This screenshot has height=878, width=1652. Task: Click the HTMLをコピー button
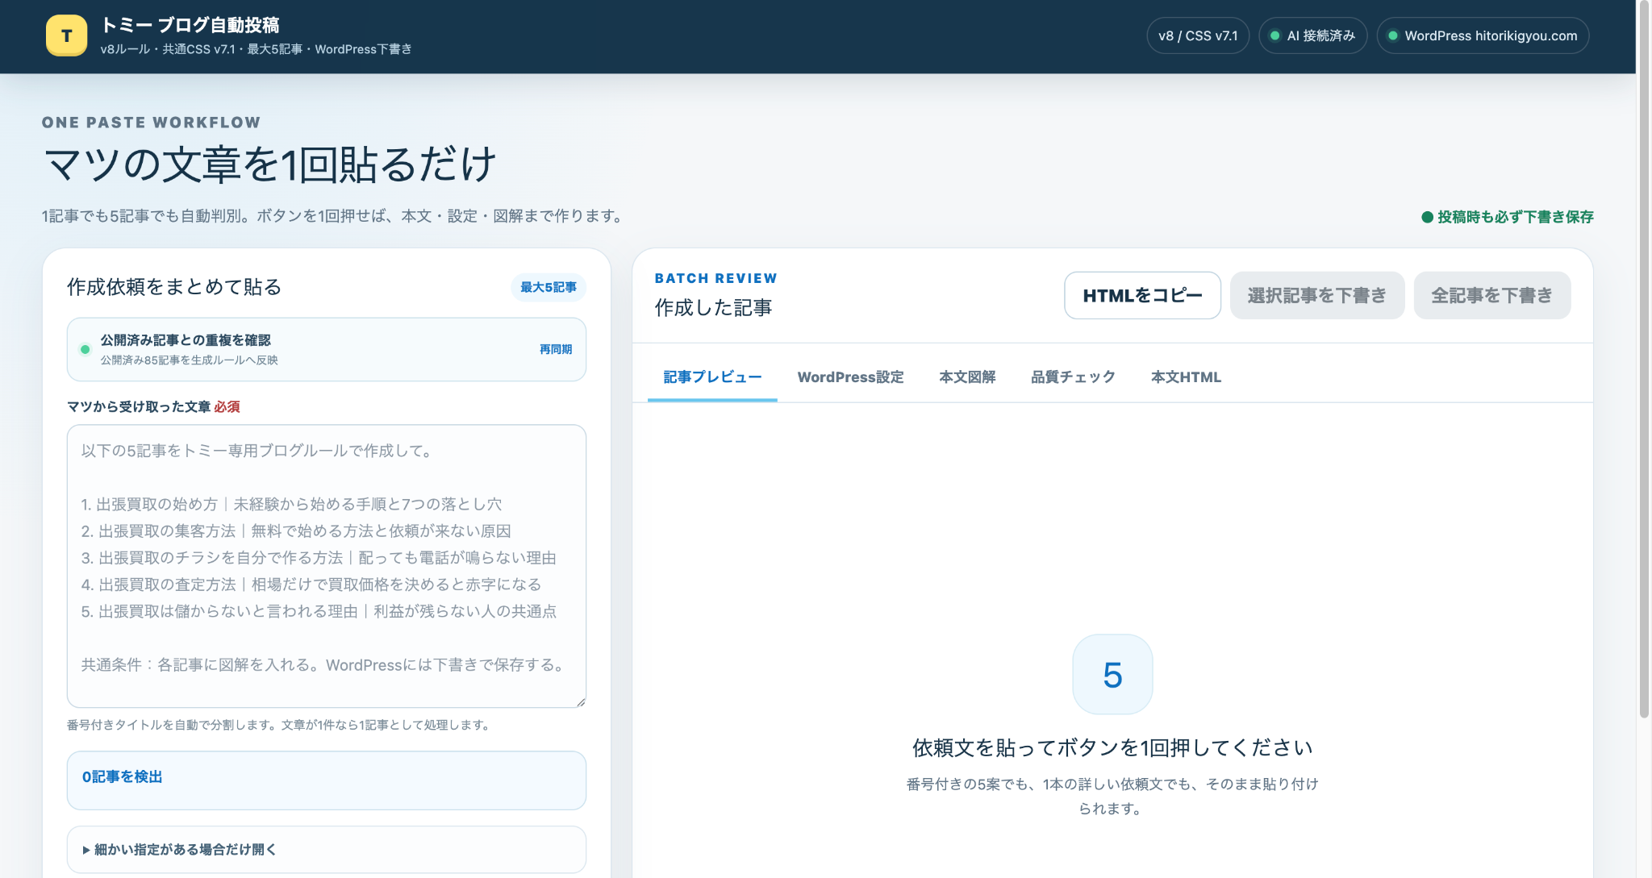[x=1142, y=295]
